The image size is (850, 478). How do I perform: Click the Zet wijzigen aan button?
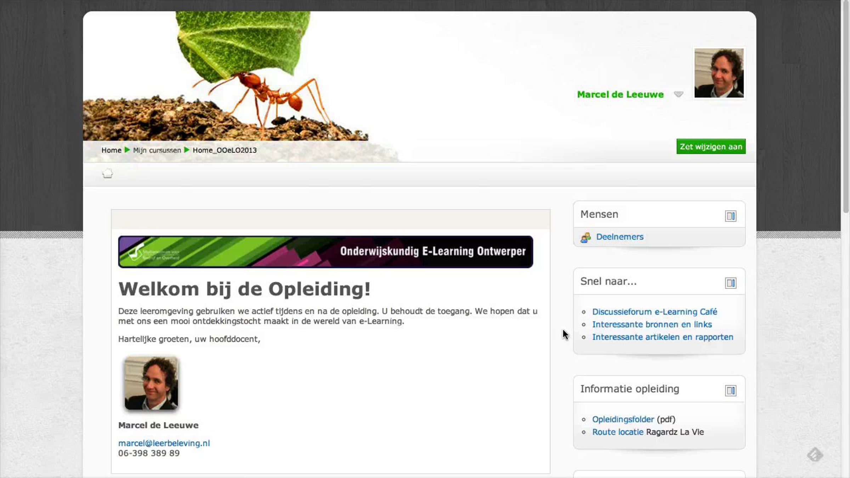click(710, 147)
